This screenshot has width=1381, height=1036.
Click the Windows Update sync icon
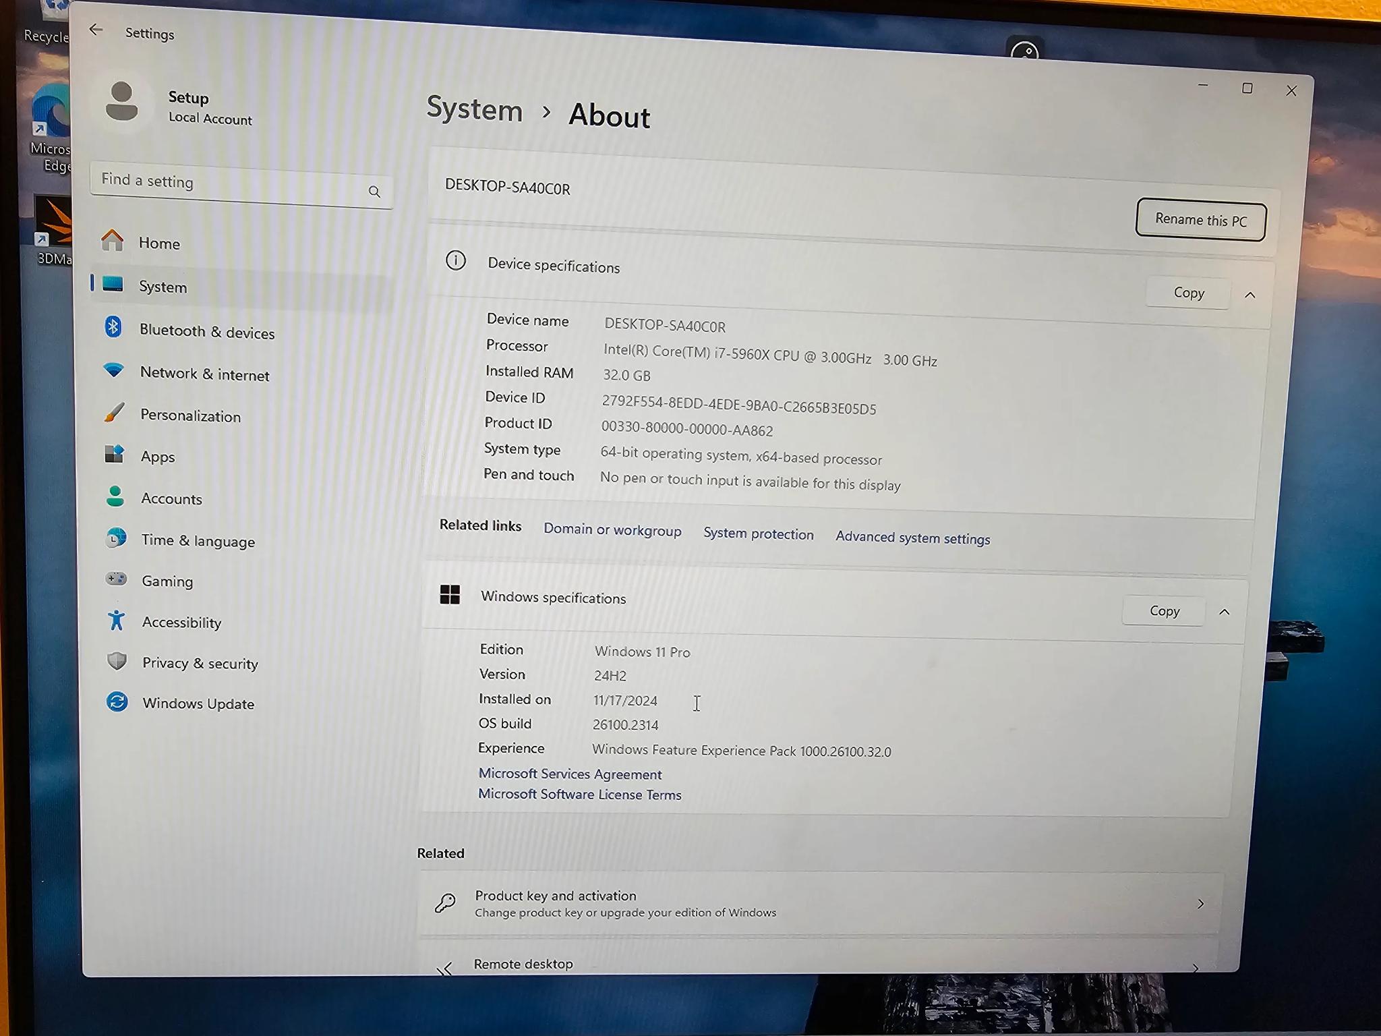(x=117, y=701)
